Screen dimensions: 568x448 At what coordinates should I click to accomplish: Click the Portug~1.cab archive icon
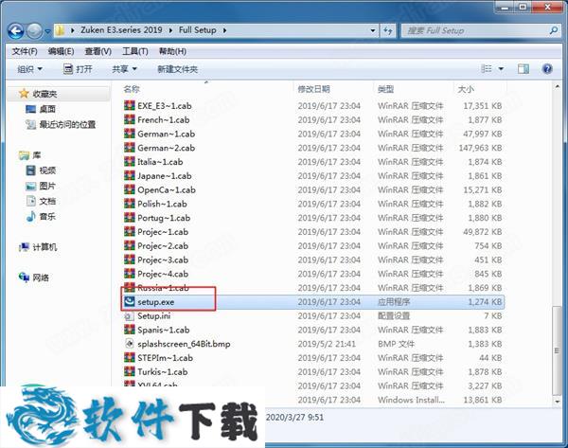[130, 218]
